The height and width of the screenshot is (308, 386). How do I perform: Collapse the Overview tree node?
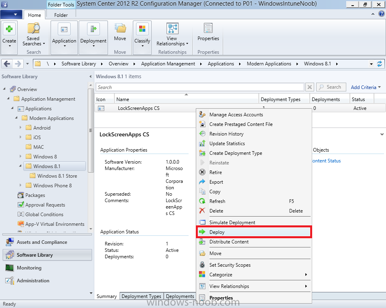4,89
